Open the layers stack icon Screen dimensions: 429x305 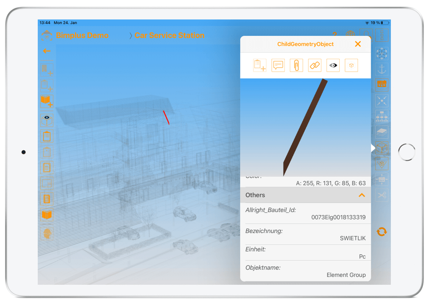click(x=382, y=132)
